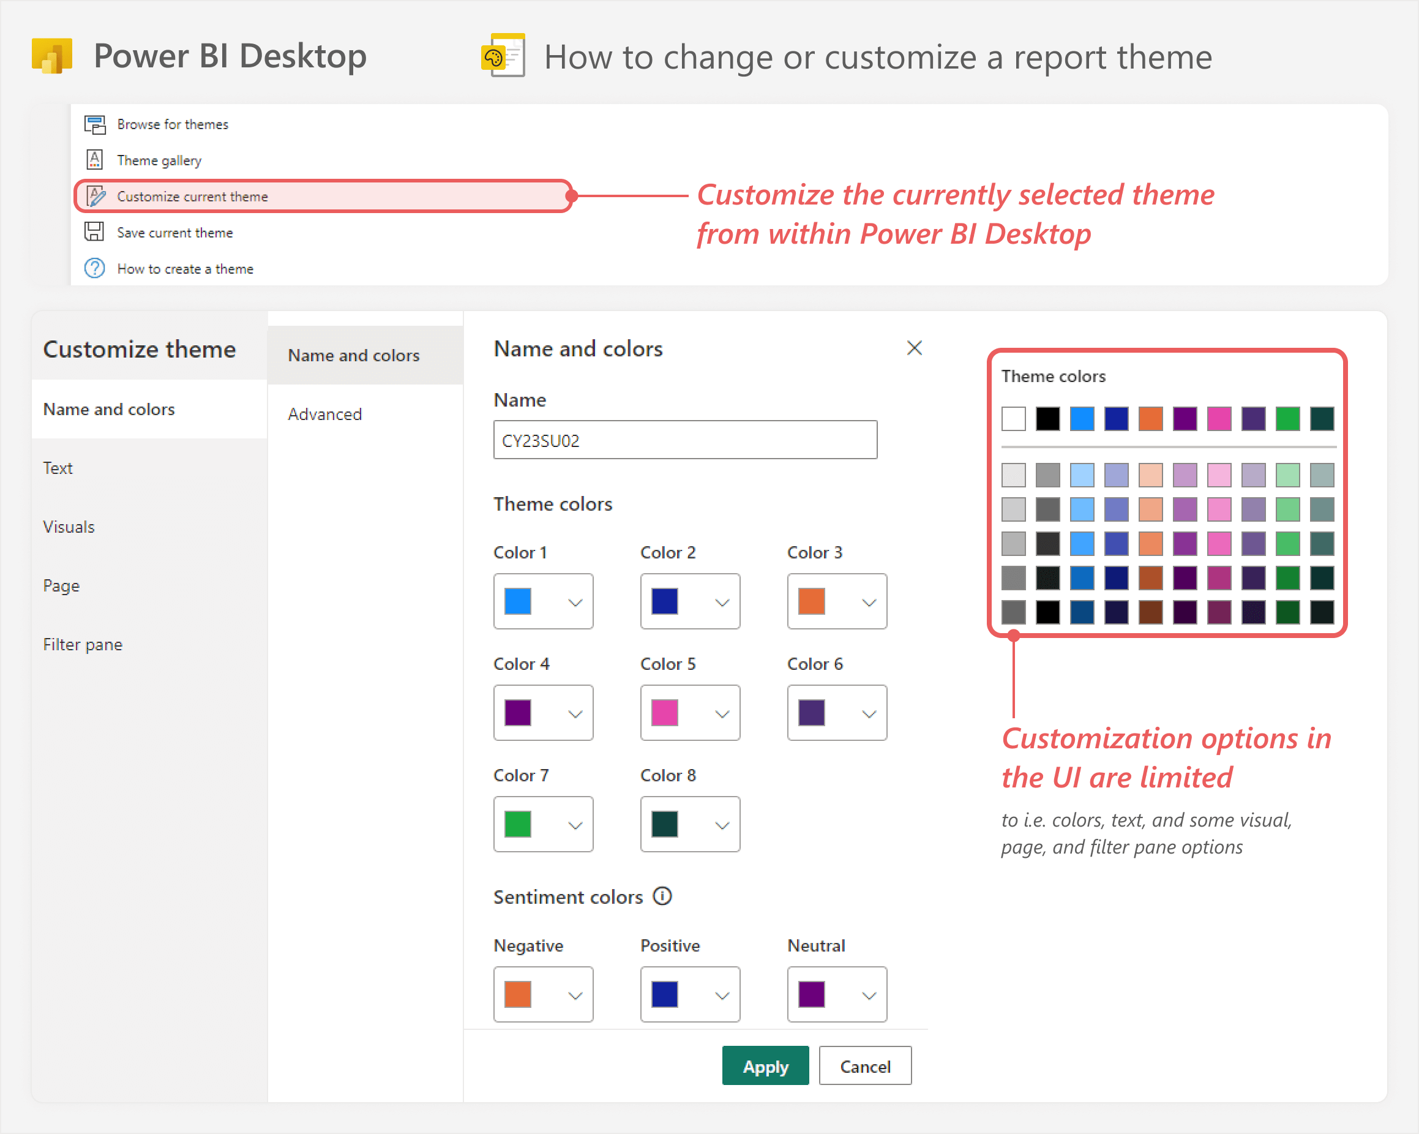Image resolution: width=1419 pixels, height=1134 pixels.
Task: Expand the Positive sentiment color dropdown
Action: (x=691, y=994)
